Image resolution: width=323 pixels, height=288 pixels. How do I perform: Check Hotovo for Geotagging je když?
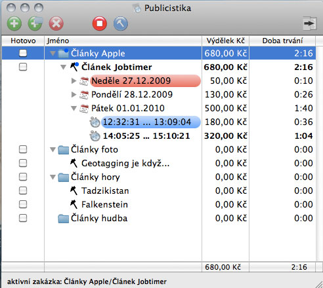[23, 163]
